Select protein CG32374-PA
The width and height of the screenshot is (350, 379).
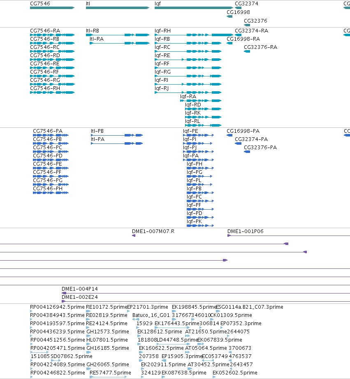(238, 143)
